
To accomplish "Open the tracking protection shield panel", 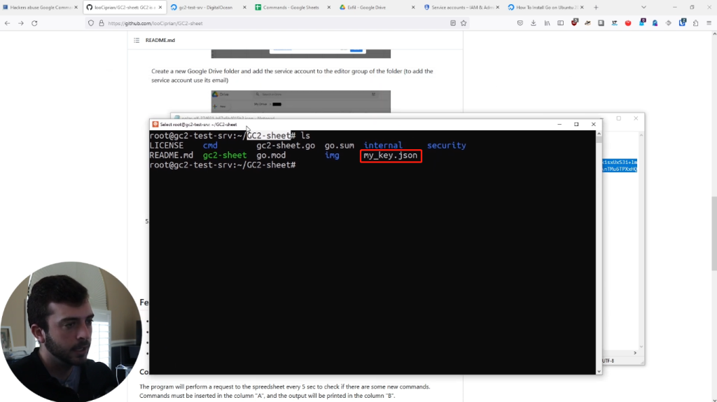I will coord(91,23).
